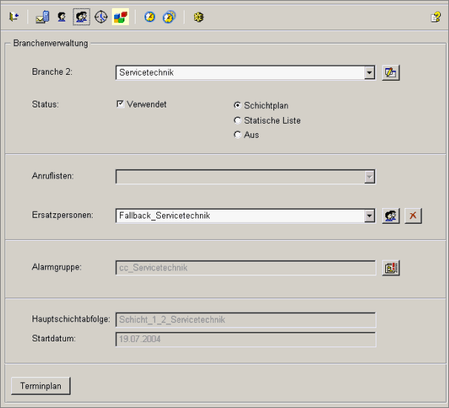Expand the Branche 2 dropdown
The image size is (449, 408).
pos(369,73)
